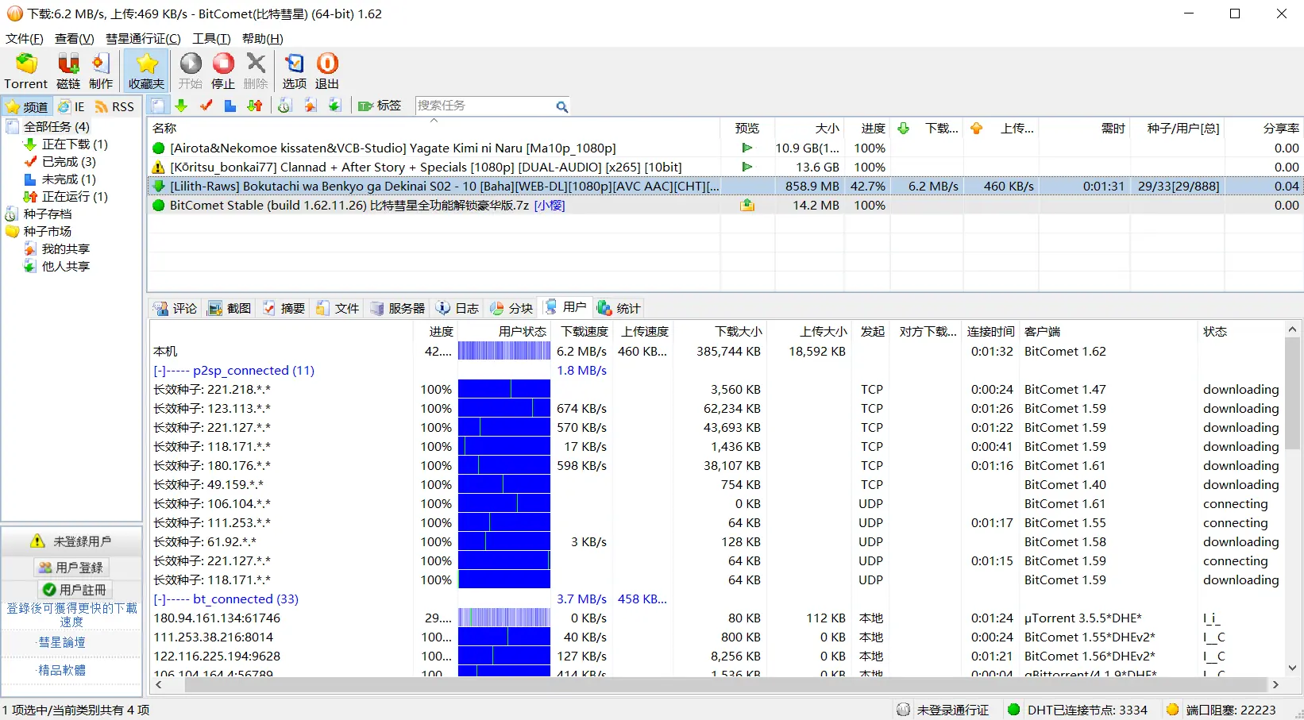This screenshot has width=1304, height=720.
Task: Switch to the 截图 screenshots tab
Action: click(x=230, y=308)
